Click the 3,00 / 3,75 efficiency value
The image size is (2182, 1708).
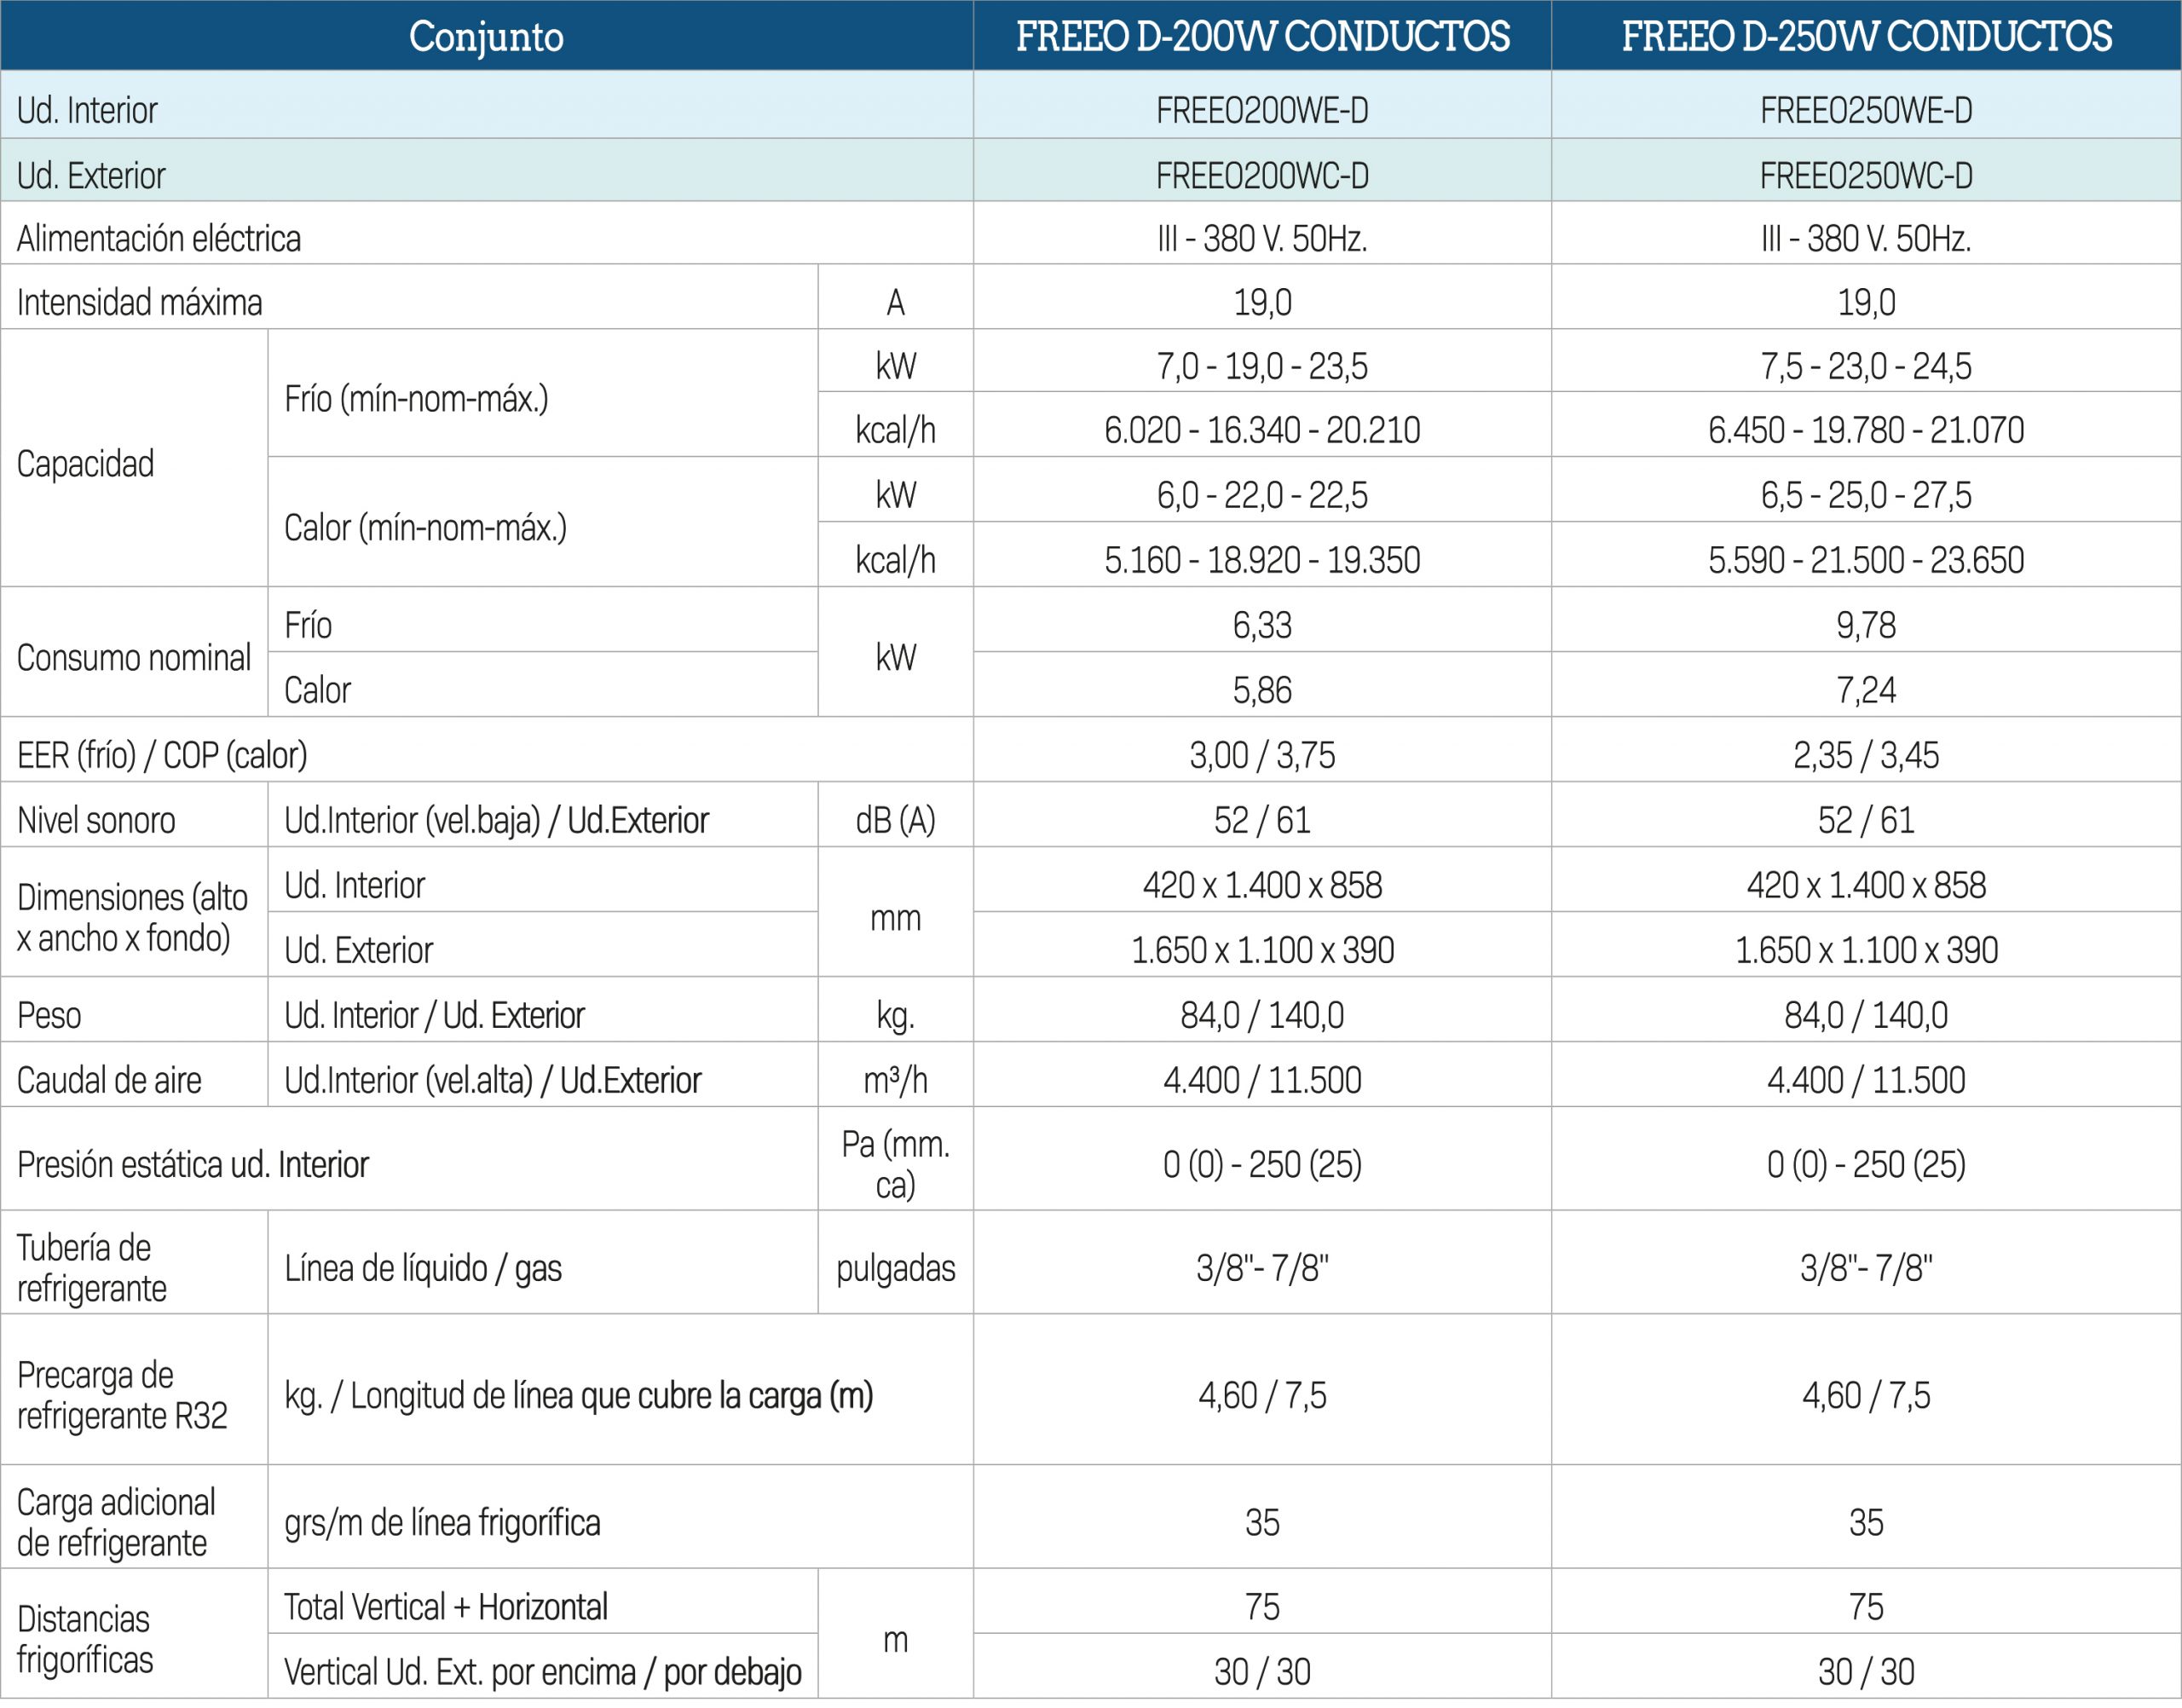click(x=1262, y=756)
